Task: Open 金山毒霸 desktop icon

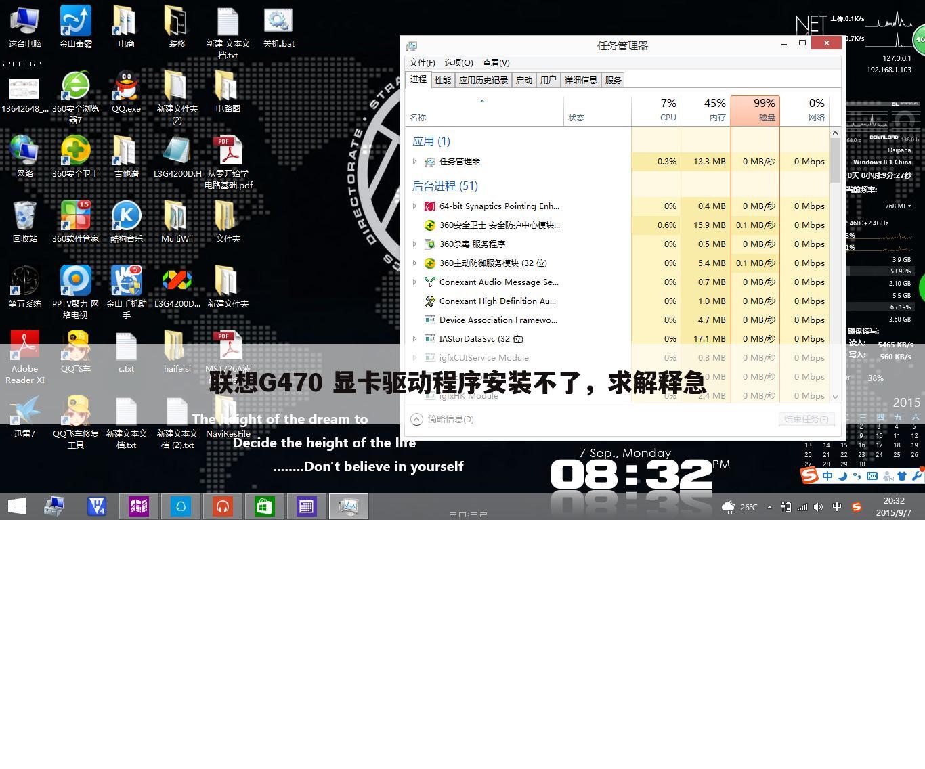Action: click(76, 27)
